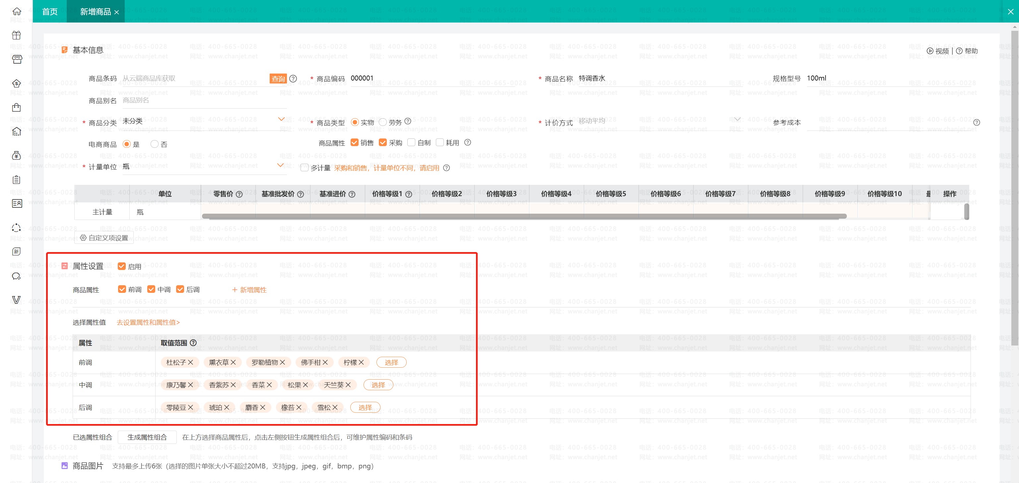1019x483 pixels.
Task: Open 帮助 link
Action: [x=967, y=51]
